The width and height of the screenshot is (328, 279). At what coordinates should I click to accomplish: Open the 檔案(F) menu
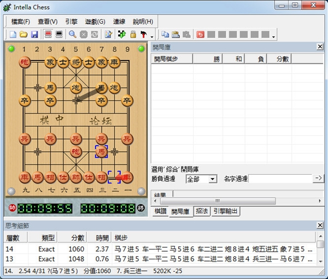(x=21, y=21)
